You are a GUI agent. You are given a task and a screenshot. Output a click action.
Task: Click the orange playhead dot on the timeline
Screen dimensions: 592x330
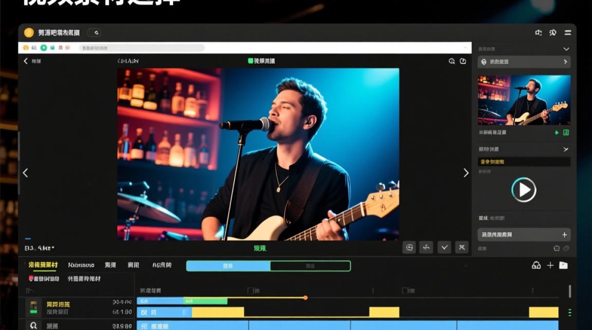305,298
